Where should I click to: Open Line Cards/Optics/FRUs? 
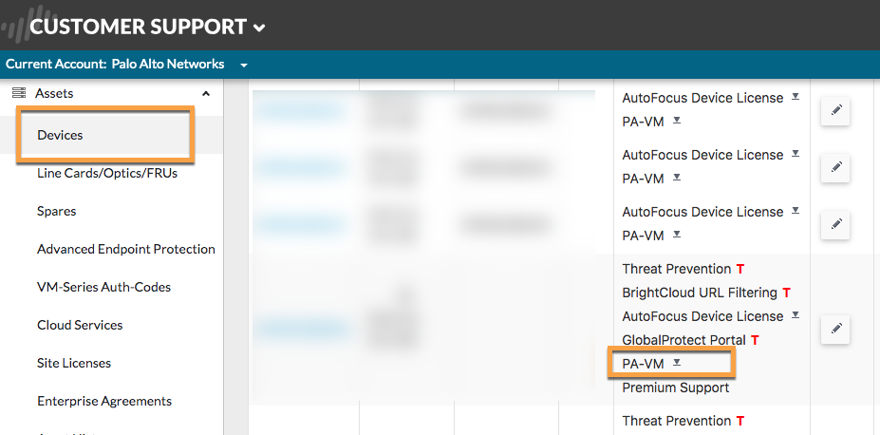coord(107,173)
